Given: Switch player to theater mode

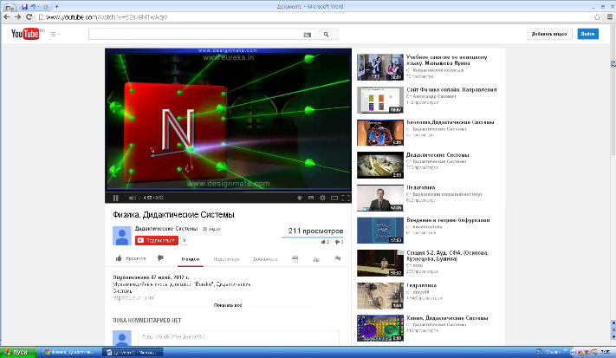Looking at the screenshot, I should click(334, 198).
